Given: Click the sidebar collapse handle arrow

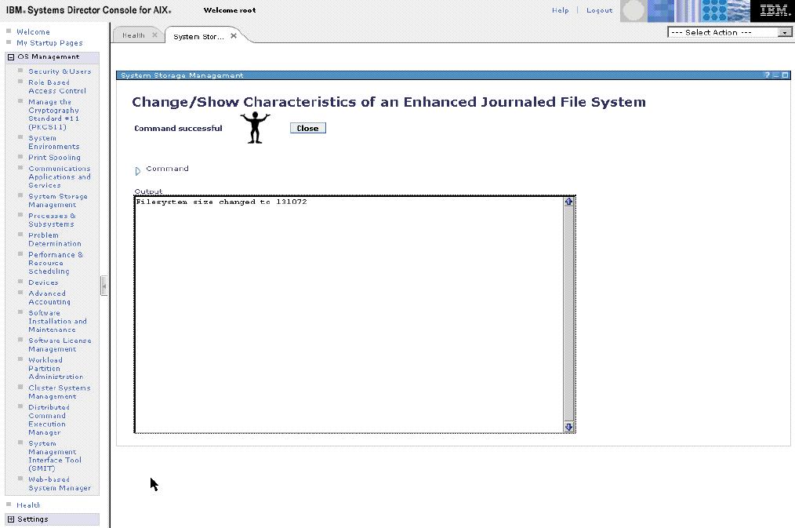Looking at the screenshot, I should [x=104, y=286].
